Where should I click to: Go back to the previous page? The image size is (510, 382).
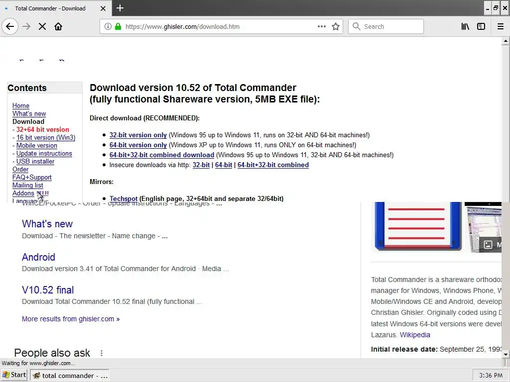(10, 26)
